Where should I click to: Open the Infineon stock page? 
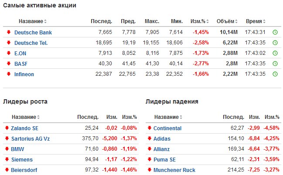(x=24, y=74)
